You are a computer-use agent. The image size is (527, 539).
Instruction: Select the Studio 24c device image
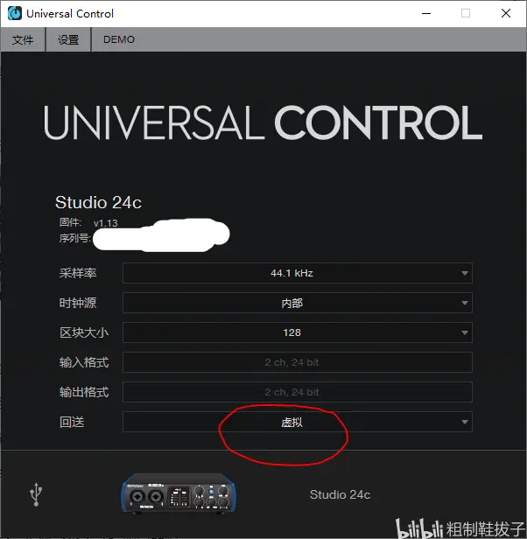click(179, 493)
